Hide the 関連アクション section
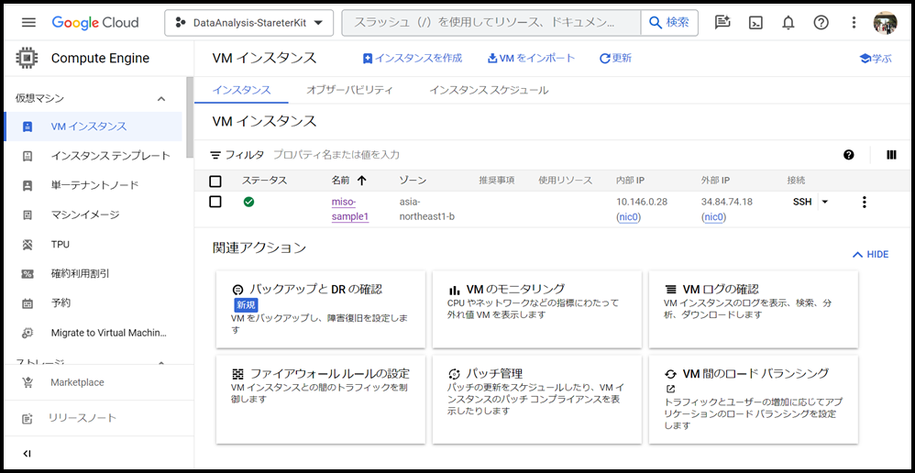Screen dimensions: 915x473 870,254
